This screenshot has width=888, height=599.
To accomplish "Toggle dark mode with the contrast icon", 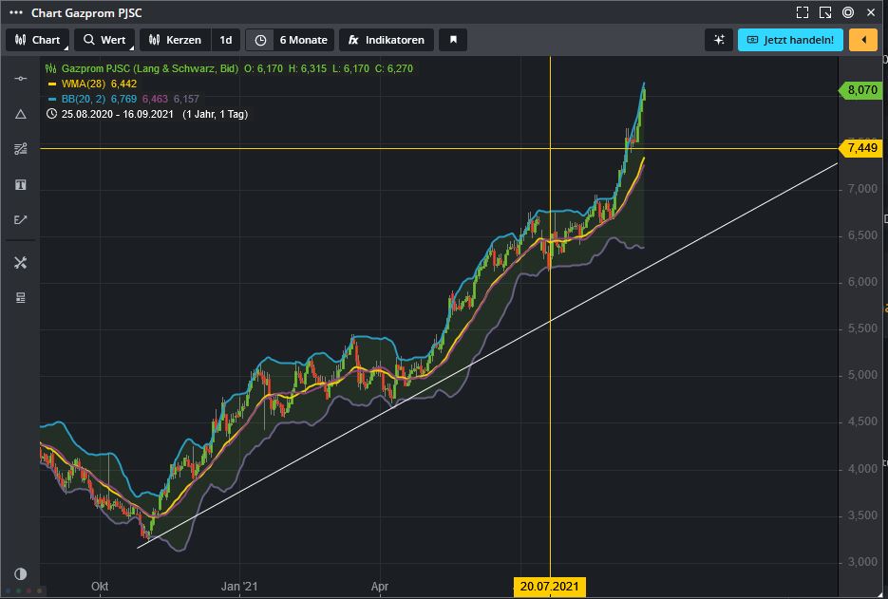I will click(x=20, y=573).
